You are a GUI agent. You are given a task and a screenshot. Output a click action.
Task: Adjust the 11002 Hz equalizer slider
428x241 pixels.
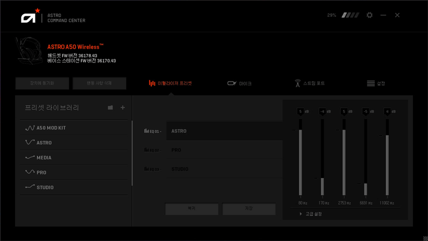coord(387,157)
